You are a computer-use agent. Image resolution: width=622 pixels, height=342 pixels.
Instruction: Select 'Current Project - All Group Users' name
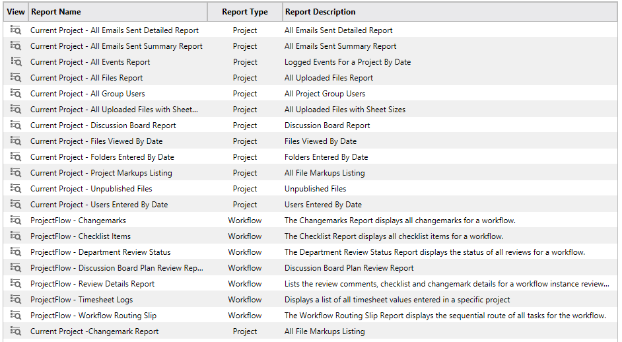coord(88,94)
